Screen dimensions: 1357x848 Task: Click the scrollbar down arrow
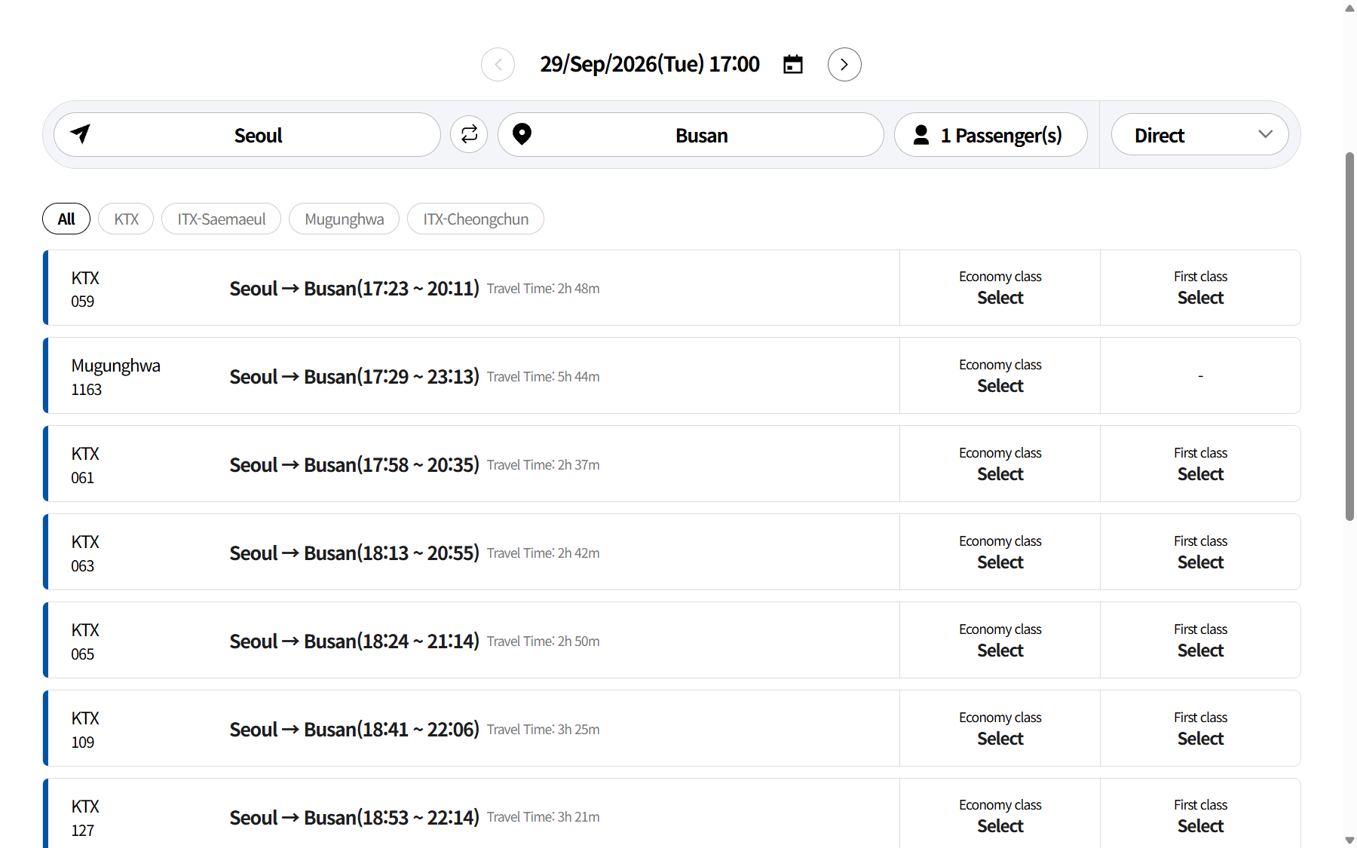click(1349, 840)
